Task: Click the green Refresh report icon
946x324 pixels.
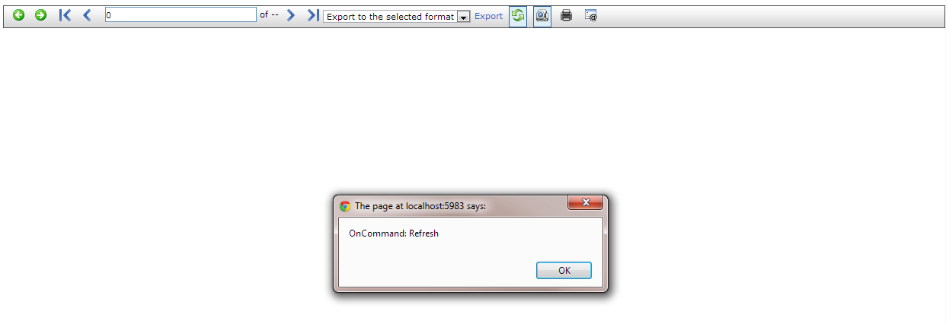Action: (518, 15)
